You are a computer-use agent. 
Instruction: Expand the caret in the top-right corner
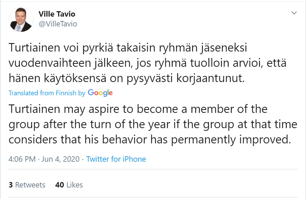tap(294, 13)
